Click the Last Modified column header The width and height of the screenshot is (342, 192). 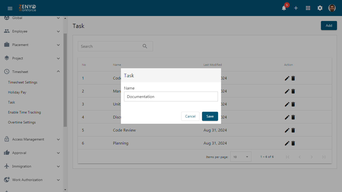point(213,65)
